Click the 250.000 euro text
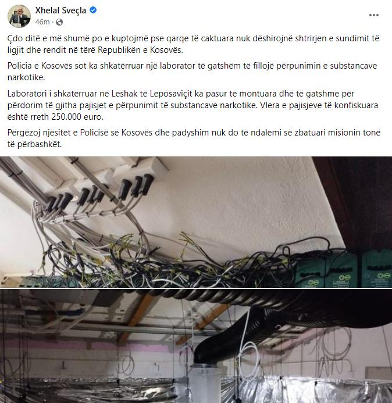 (x=77, y=117)
